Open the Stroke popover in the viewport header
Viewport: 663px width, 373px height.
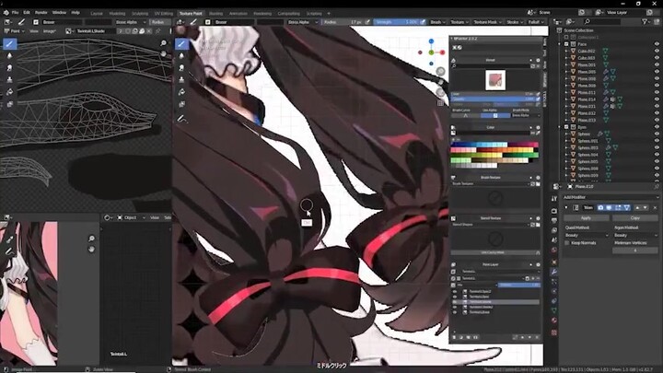(515, 22)
